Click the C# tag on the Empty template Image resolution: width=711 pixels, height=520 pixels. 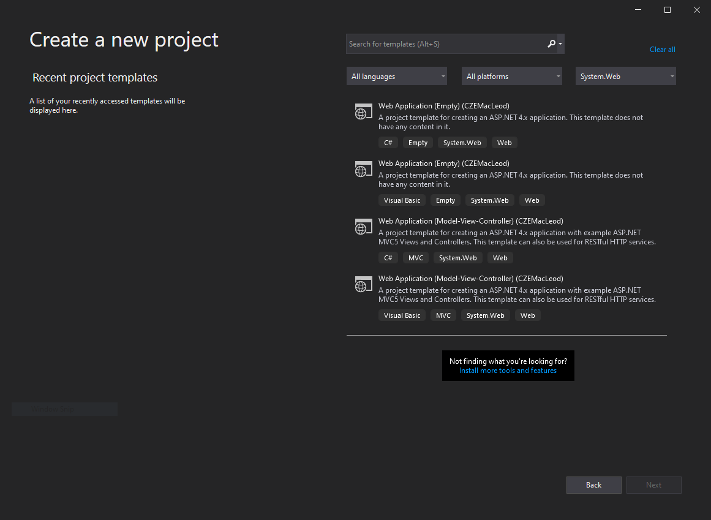tap(388, 143)
